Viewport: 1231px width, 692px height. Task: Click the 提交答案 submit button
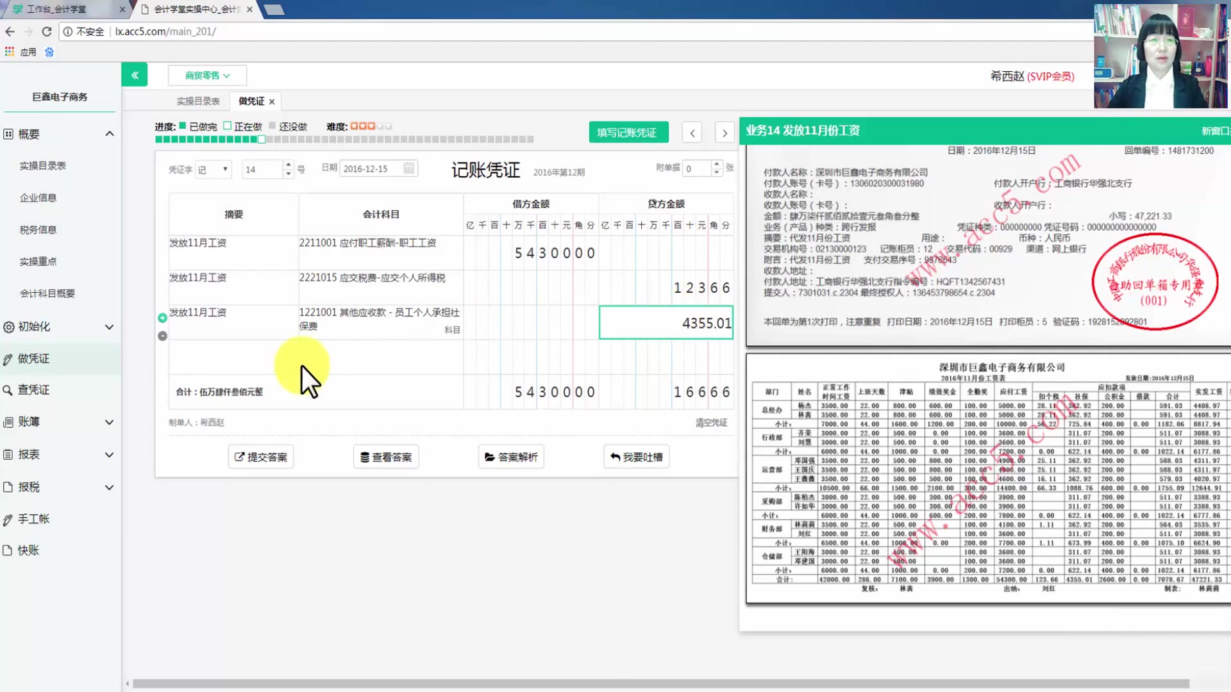260,456
